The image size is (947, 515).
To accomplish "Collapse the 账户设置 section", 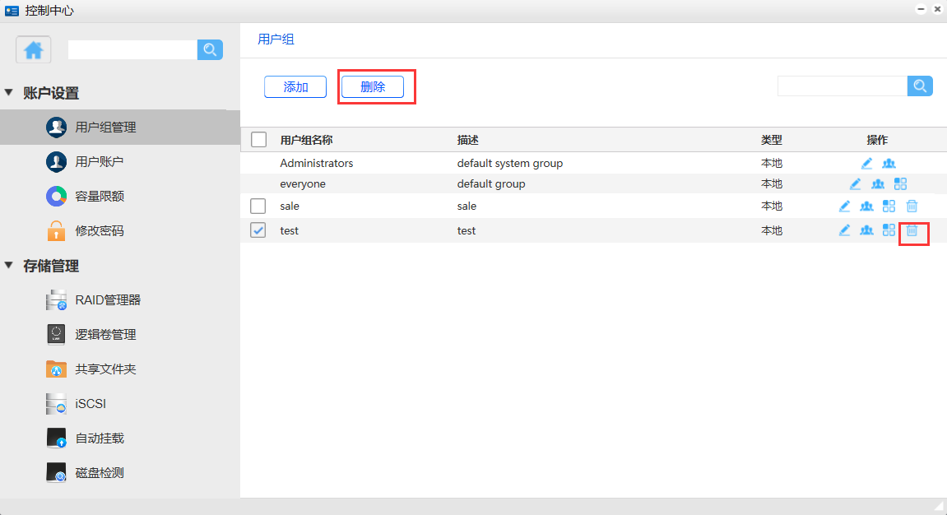I will [x=9, y=93].
